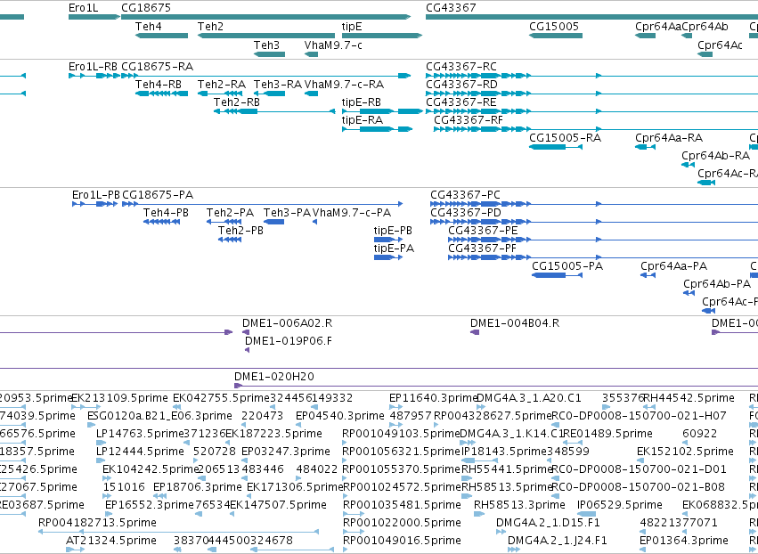Open protein CG43367-PE label
The height and width of the screenshot is (554, 758).
(x=483, y=231)
